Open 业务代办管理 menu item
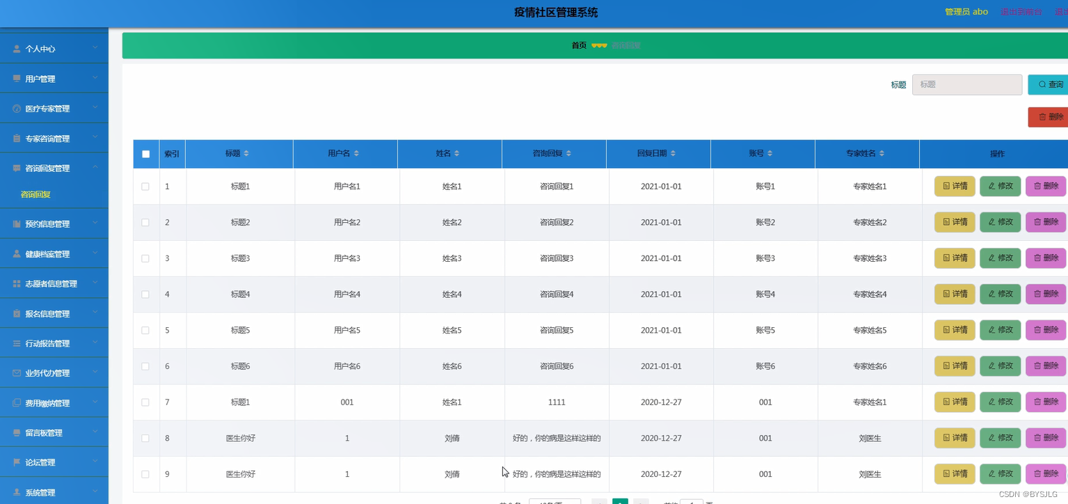Image resolution: width=1068 pixels, height=504 pixels. [54, 373]
